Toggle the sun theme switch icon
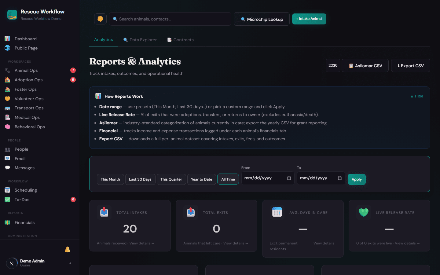Viewport: 440px width, 275px height. tap(100, 19)
